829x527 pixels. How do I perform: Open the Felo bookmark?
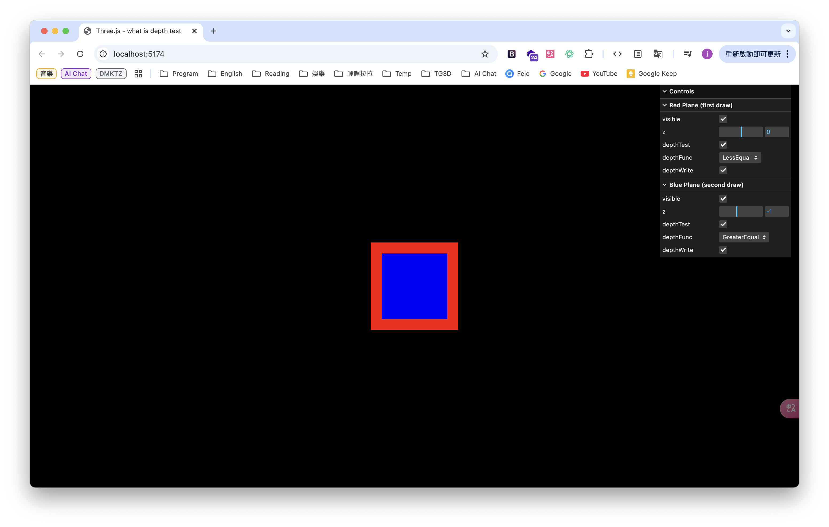pyautogui.click(x=517, y=74)
